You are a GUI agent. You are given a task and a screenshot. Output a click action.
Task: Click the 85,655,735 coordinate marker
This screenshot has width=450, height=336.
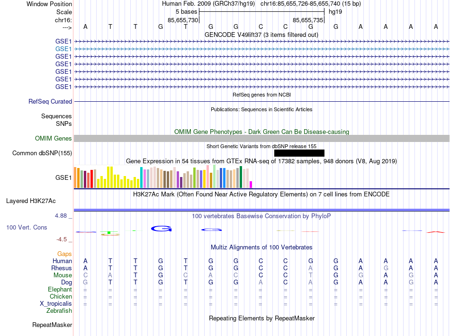pyautogui.click(x=308, y=20)
